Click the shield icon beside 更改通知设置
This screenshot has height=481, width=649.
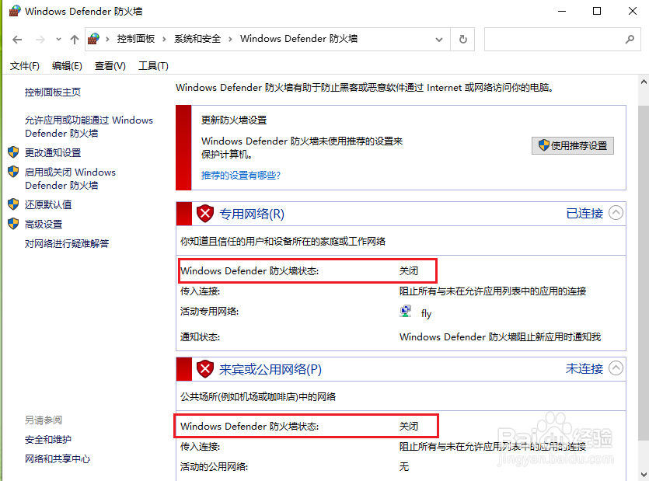pyautogui.click(x=12, y=152)
